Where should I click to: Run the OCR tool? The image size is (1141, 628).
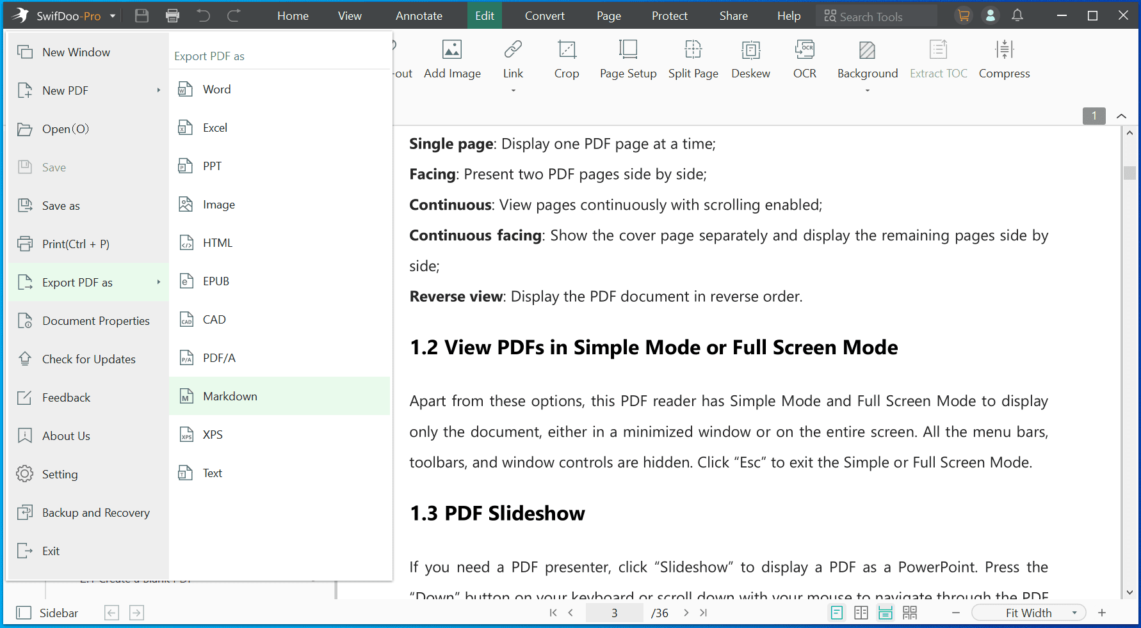click(x=805, y=59)
